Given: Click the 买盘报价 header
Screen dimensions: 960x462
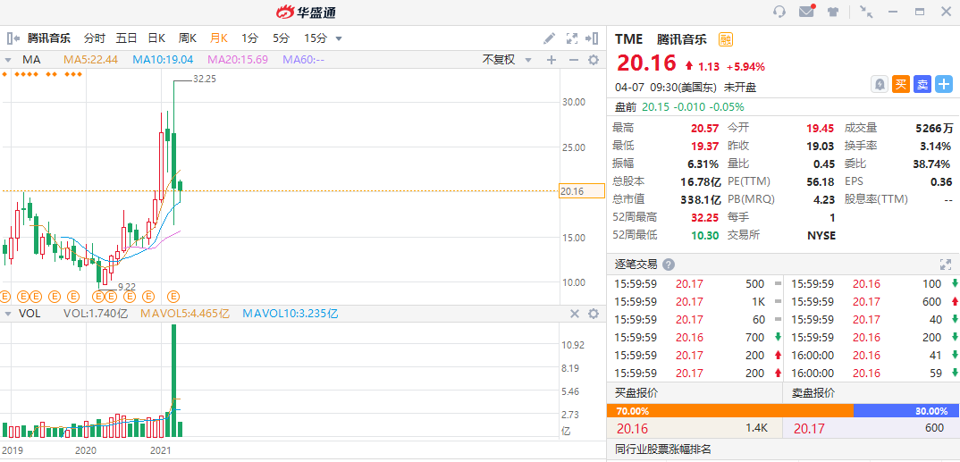Looking at the screenshot, I should pyautogui.click(x=636, y=393).
